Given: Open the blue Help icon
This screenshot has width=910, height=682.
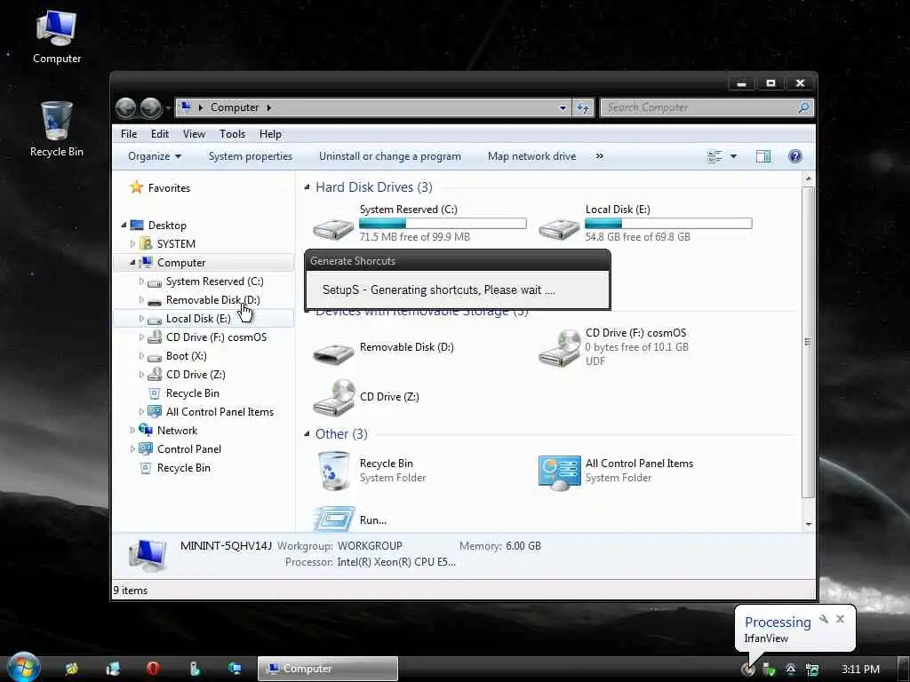Looking at the screenshot, I should click(795, 156).
